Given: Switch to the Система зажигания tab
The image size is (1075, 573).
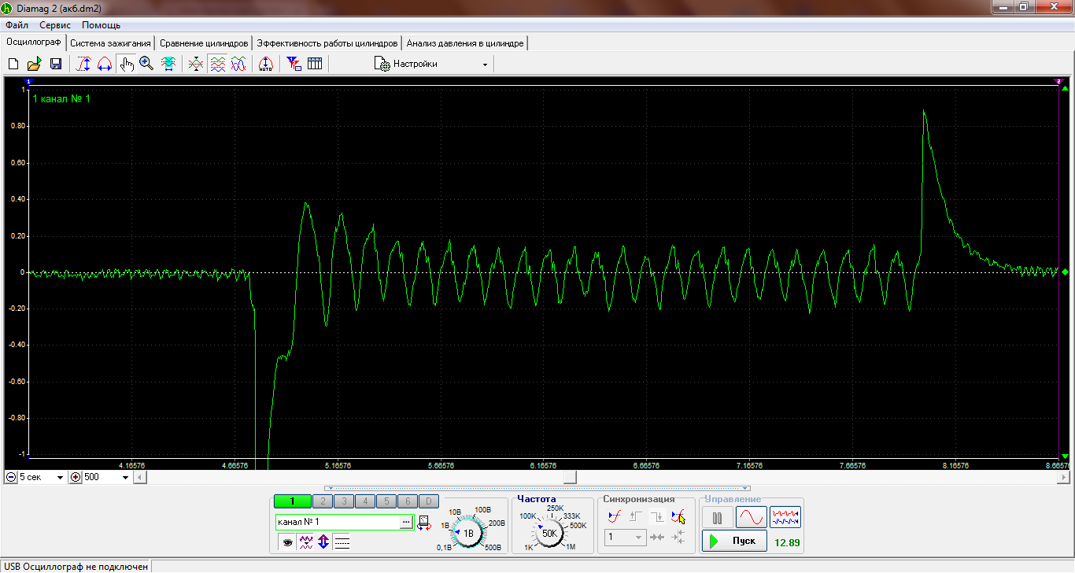Looking at the screenshot, I should (x=110, y=43).
